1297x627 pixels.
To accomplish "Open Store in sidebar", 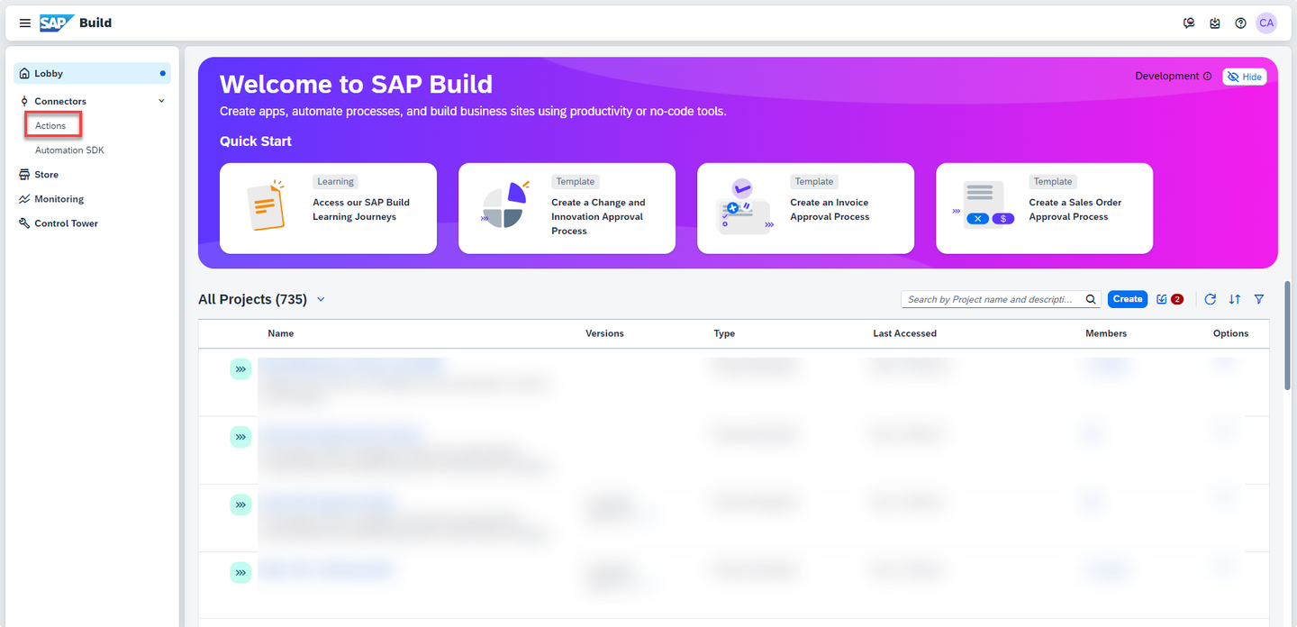I will tap(46, 175).
